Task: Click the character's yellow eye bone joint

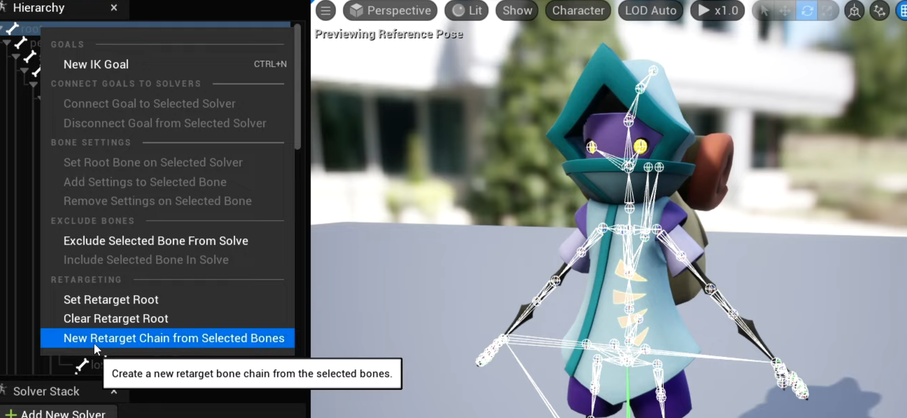Action: (x=640, y=147)
